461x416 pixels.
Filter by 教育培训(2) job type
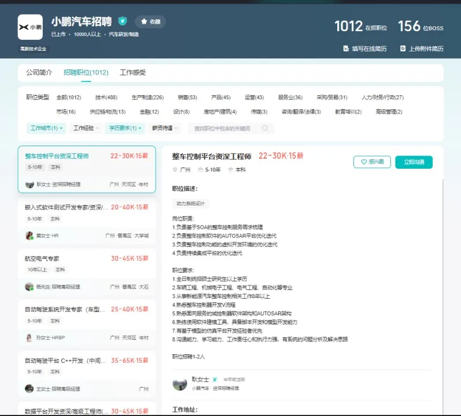coord(348,112)
